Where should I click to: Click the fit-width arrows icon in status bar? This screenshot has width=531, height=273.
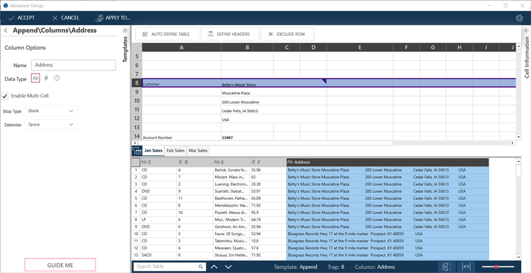[467, 266]
